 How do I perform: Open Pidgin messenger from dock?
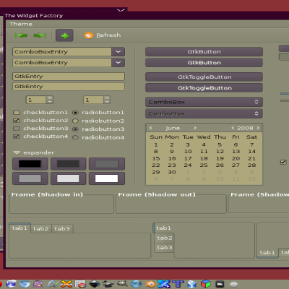pos(38,284)
